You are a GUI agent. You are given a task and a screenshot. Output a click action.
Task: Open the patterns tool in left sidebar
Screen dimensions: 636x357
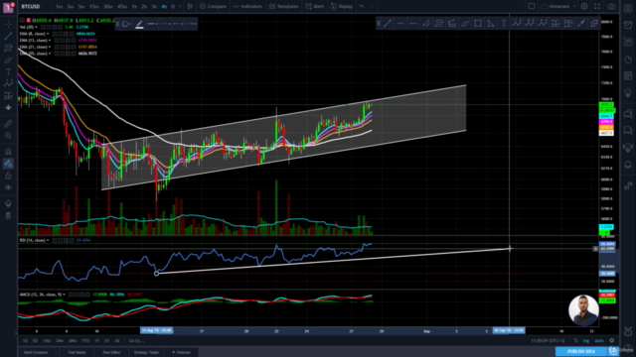pos(8,83)
